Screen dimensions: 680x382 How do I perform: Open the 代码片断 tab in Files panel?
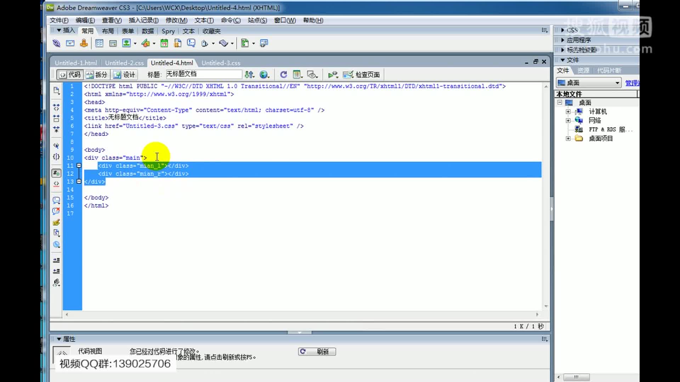[x=609, y=70]
